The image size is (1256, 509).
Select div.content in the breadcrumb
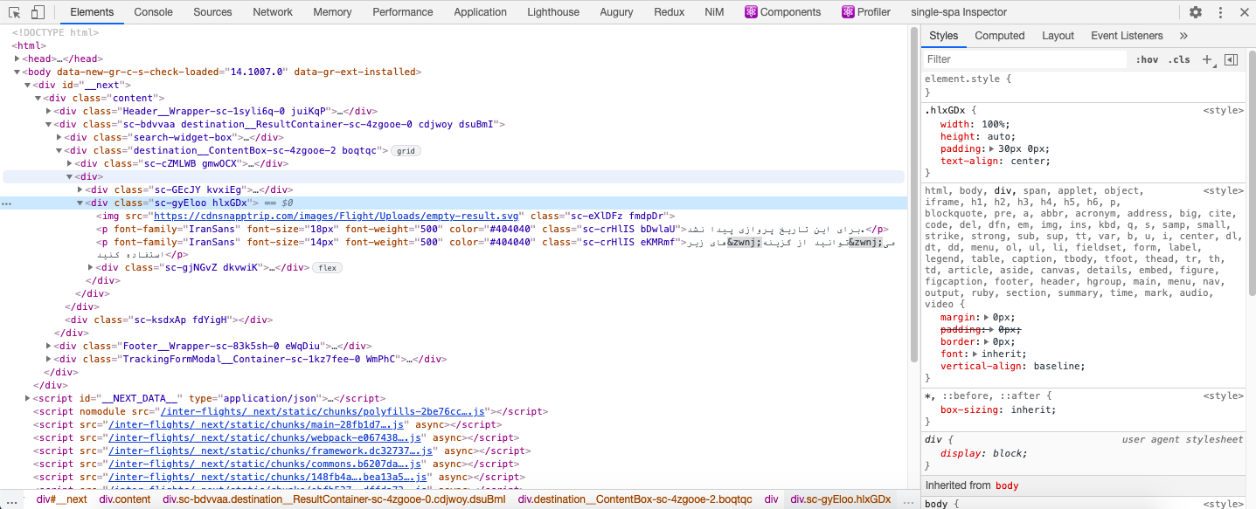125,499
